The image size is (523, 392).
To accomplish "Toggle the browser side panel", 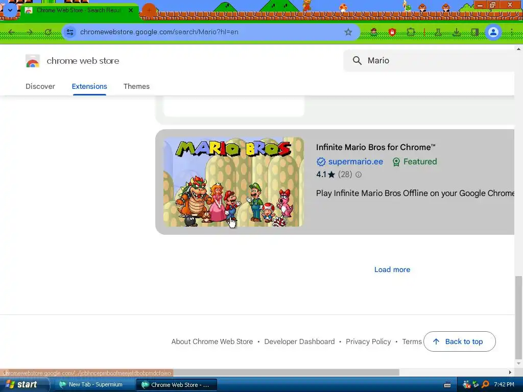I will tap(474, 32).
